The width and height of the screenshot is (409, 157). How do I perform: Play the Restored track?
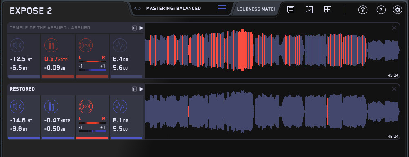(141, 89)
